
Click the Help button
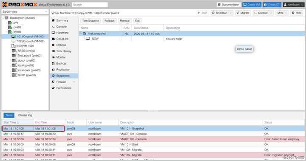[x=297, y=13]
